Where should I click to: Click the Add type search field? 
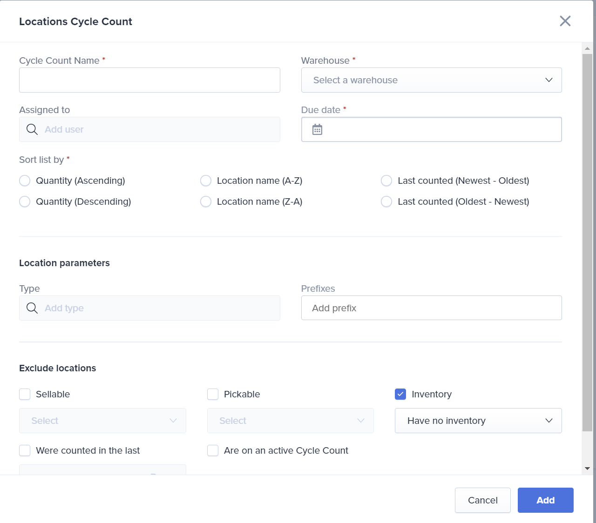(x=149, y=308)
